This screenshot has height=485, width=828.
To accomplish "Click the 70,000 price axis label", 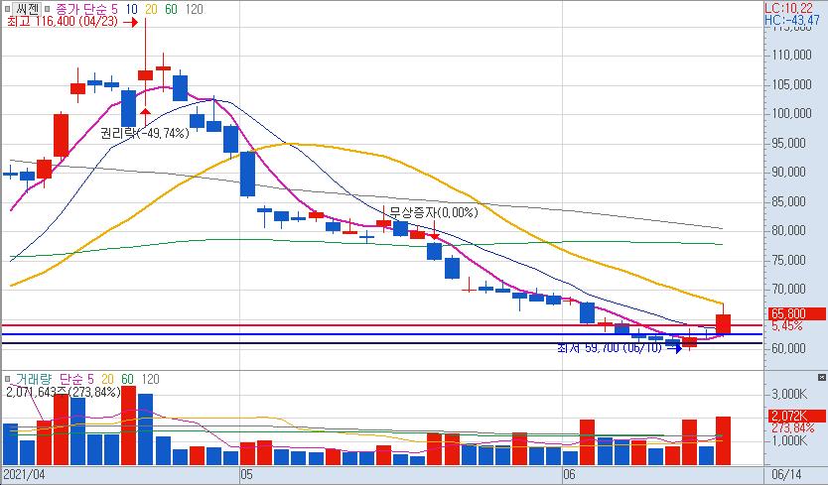I will point(789,290).
